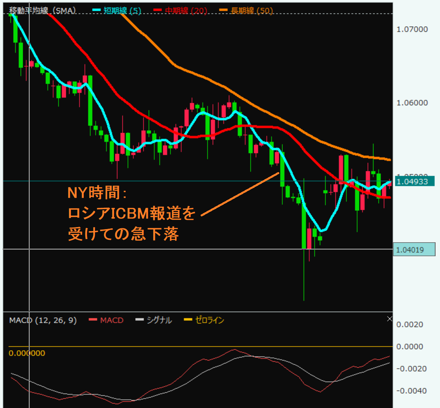
Task: Click the red mid-term SMA (20) legend swatch
Action: click(158, 10)
